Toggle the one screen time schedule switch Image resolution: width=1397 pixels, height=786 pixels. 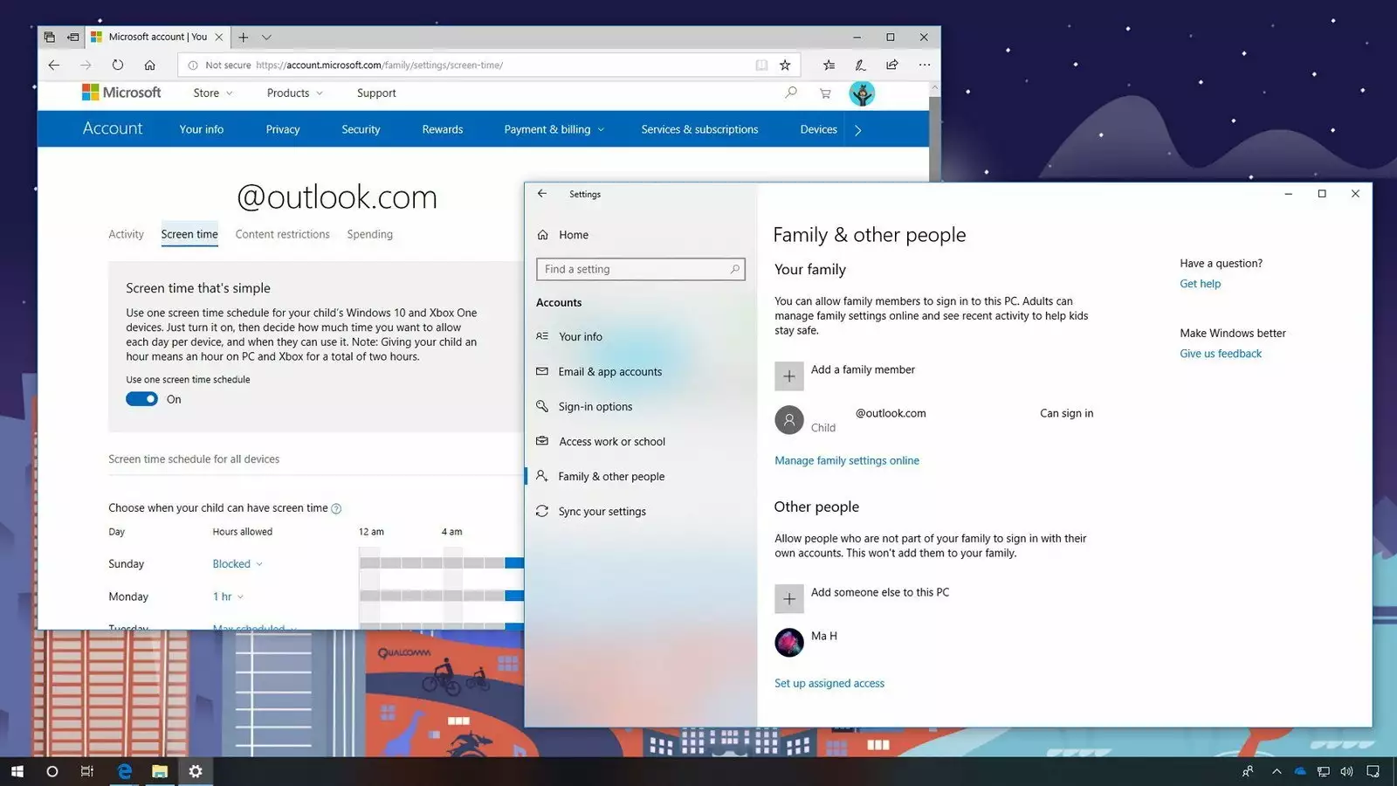[x=141, y=399]
